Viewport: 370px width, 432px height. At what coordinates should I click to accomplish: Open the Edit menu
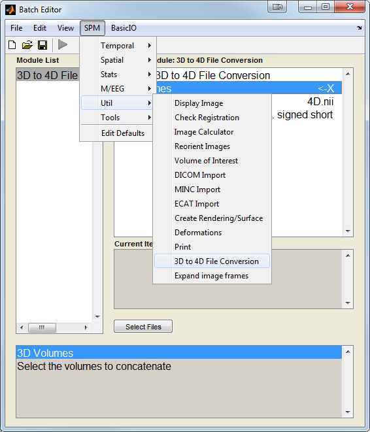point(40,28)
